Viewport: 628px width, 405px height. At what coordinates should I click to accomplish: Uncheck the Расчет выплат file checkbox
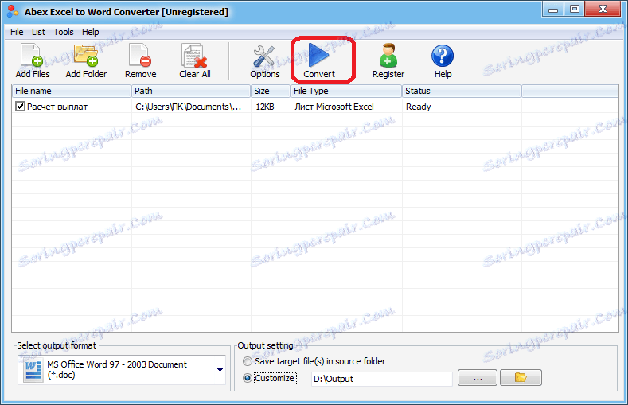20,107
